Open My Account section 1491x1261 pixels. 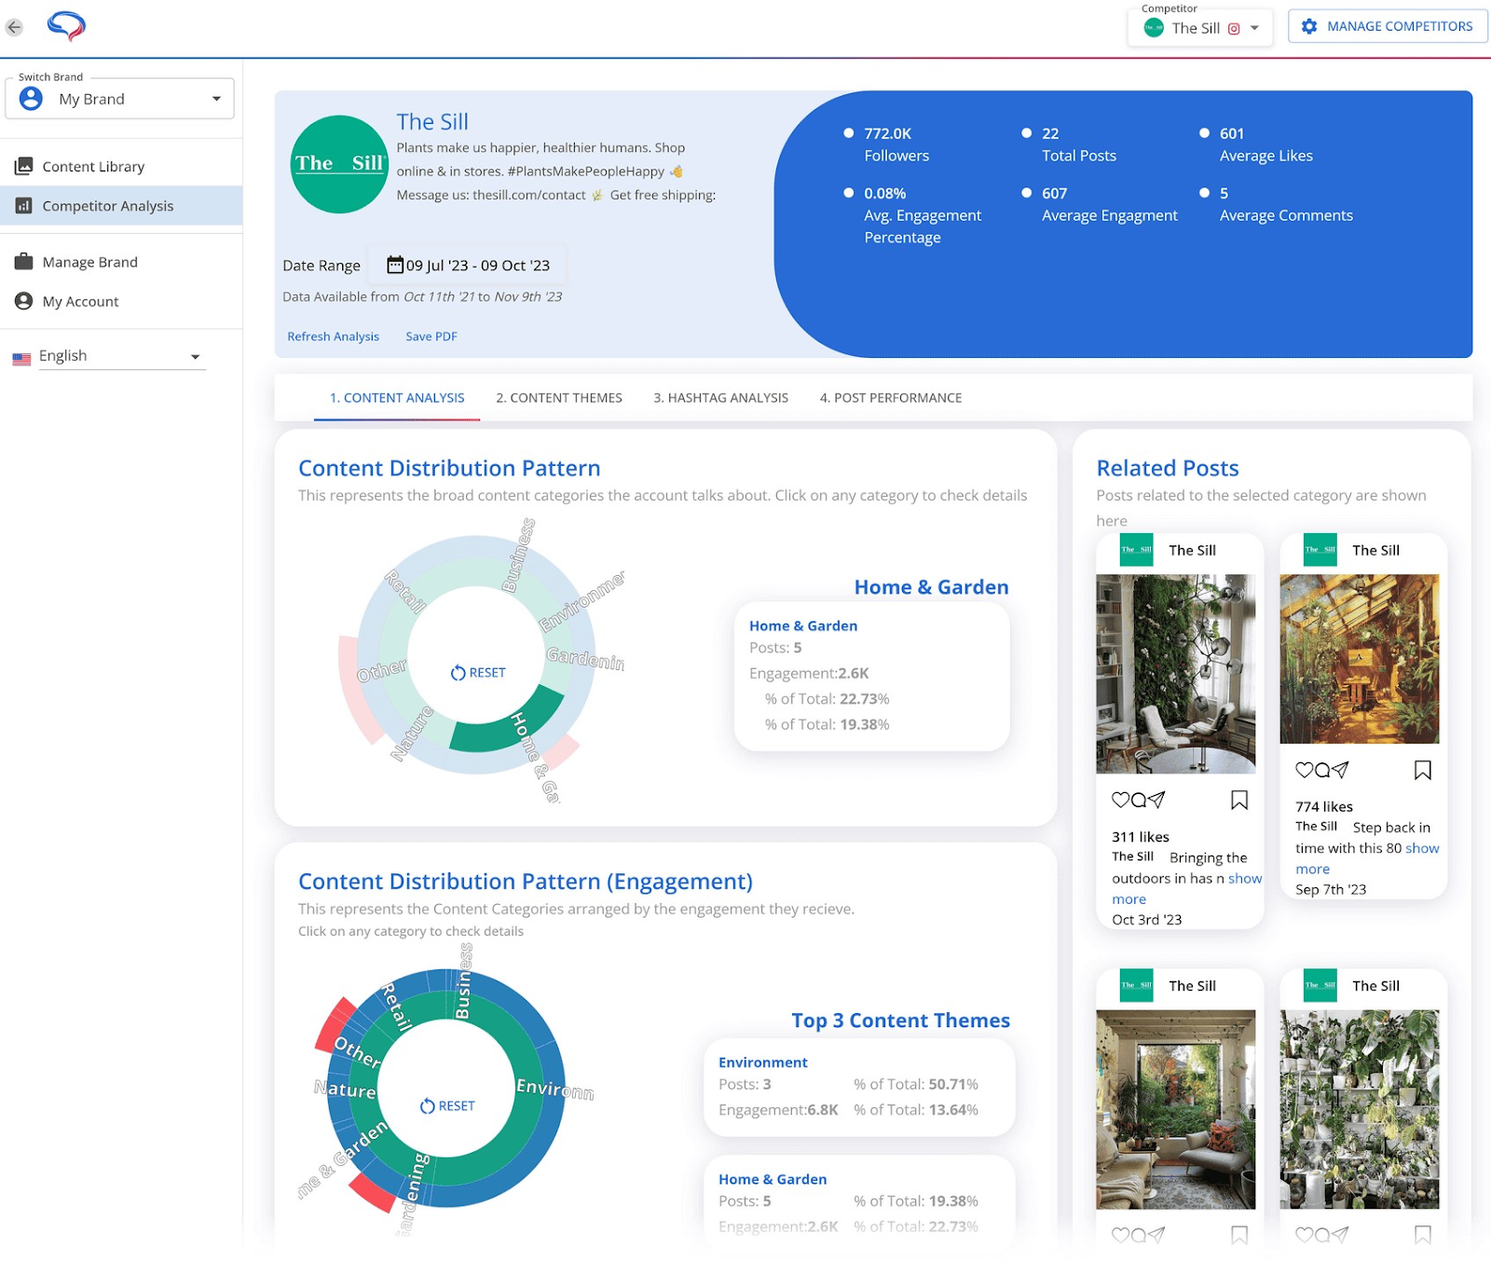[80, 301]
